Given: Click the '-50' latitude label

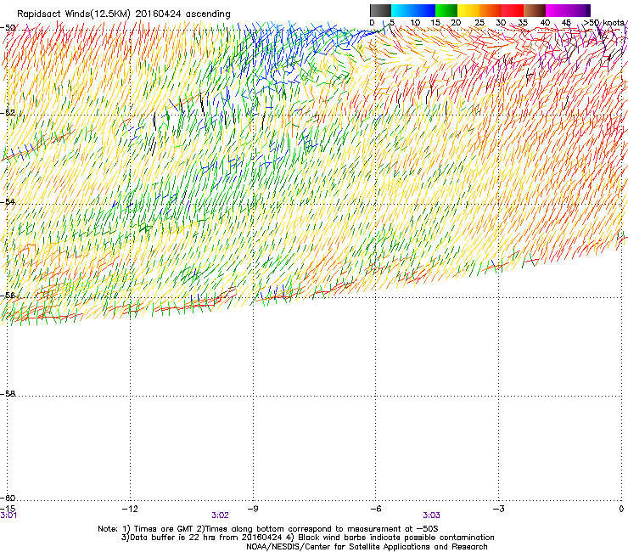Looking at the screenshot, I should pyautogui.click(x=8, y=28).
